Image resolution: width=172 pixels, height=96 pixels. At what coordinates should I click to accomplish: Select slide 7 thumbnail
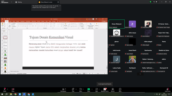[x=5, y=51]
